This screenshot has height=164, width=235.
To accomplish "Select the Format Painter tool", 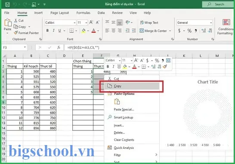I will (26, 33).
